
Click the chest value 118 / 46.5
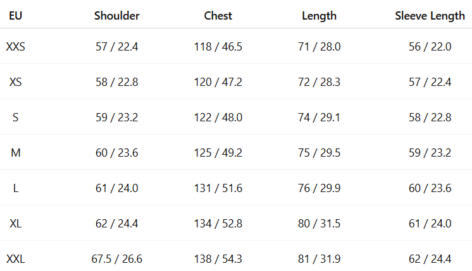pyautogui.click(x=218, y=46)
